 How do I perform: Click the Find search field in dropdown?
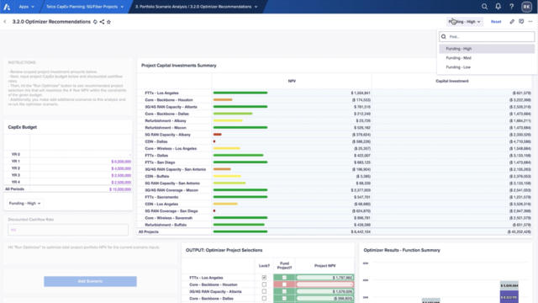coord(487,36)
